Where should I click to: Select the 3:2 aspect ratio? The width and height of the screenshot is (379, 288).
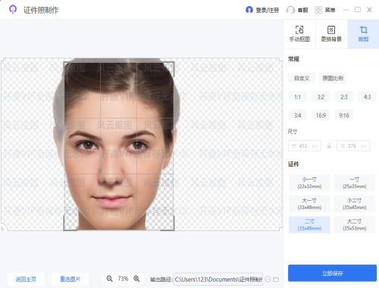click(321, 97)
